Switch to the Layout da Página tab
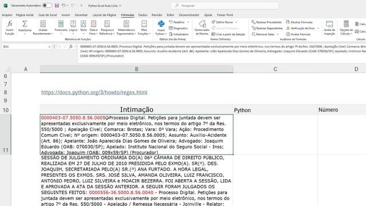 [104, 15]
